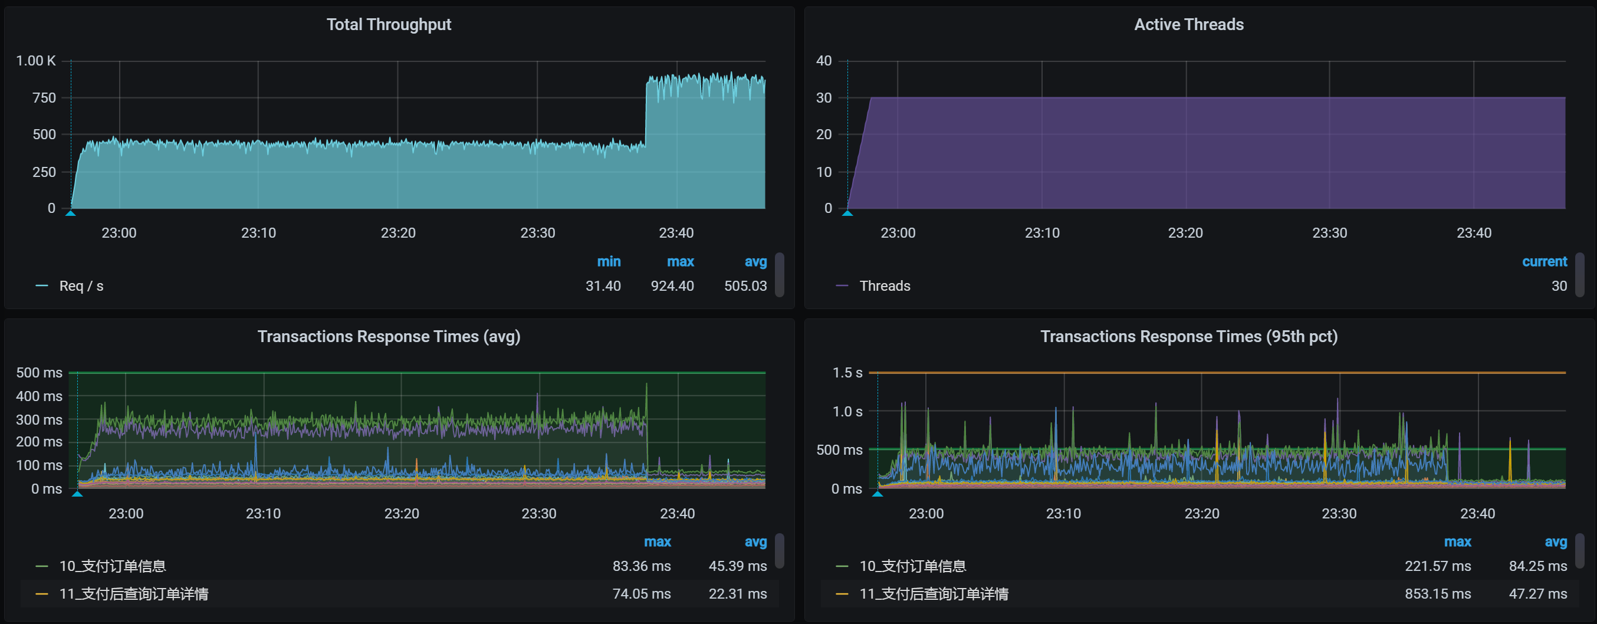Sort 95th pct legend by avg column

point(1556,542)
